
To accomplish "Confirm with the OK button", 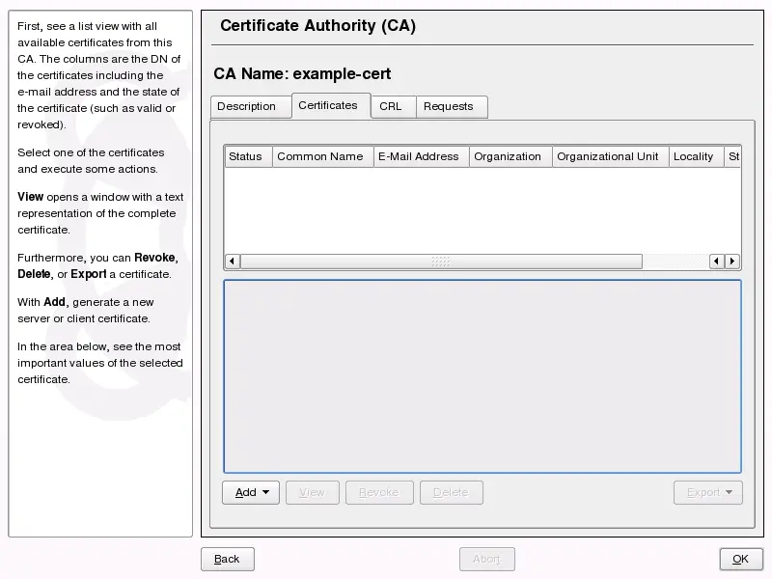I will 740,559.
